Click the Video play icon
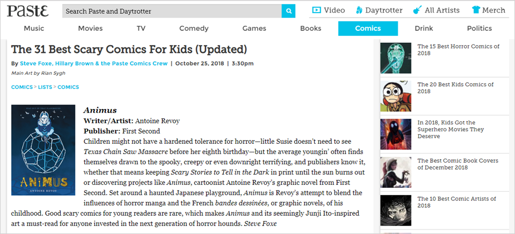515x234 pixels. [316, 10]
